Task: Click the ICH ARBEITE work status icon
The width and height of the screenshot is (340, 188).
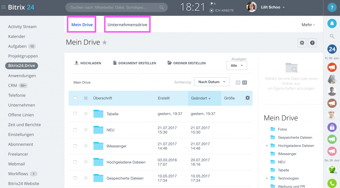Action: (x=212, y=10)
